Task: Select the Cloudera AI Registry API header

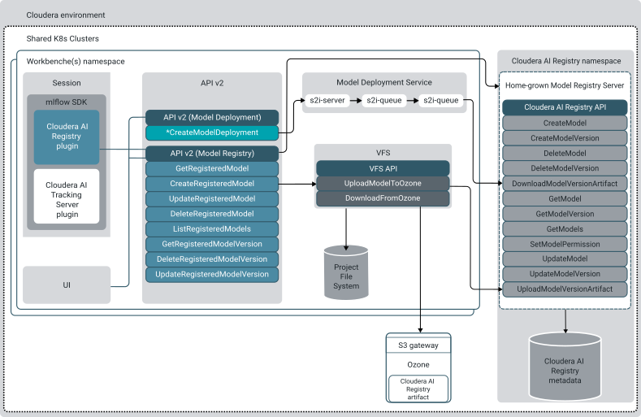Action: pyautogui.click(x=564, y=107)
